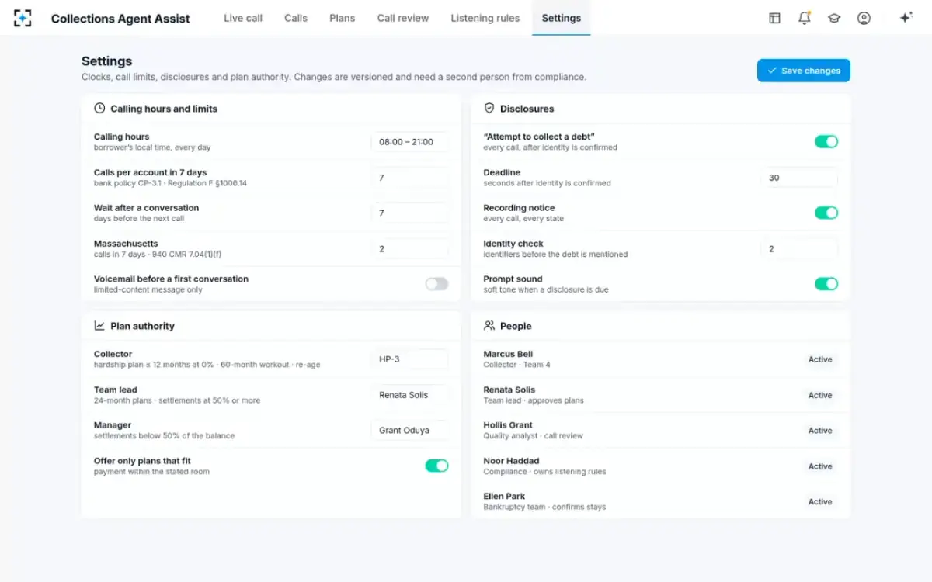The image size is (932, 582).
Task: Click "settlements below 50% of the balance" text
Action: [164, 436]
